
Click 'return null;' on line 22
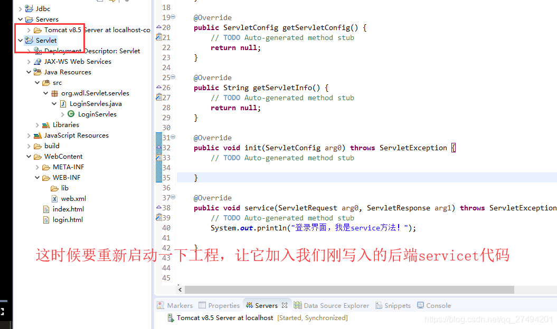coord(236,47)
